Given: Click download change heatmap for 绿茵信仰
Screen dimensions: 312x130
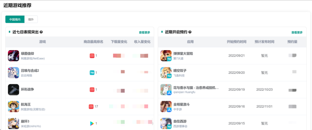Looking at the screenshot, I should [119, 56].
